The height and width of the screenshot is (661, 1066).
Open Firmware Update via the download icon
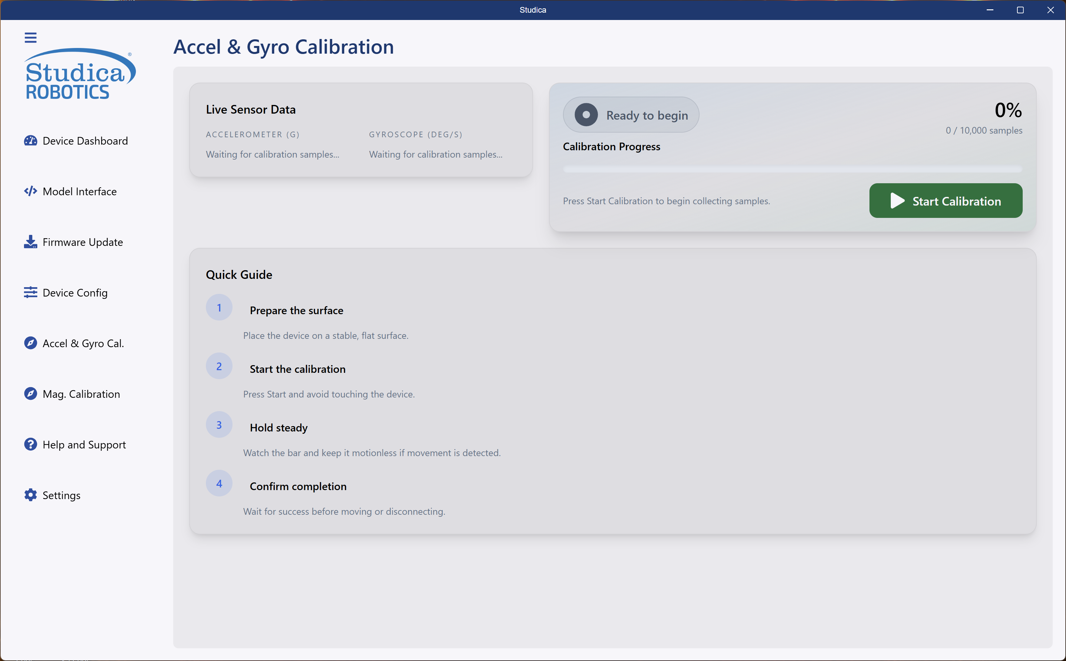30,242
